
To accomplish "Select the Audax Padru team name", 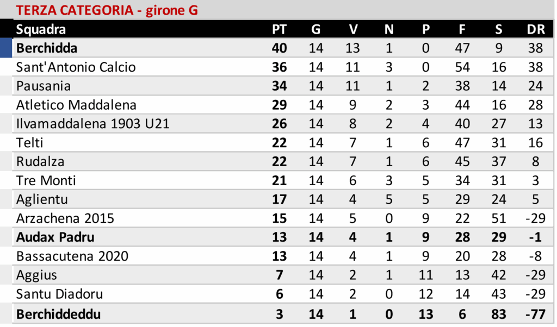I will pos(55,237).
